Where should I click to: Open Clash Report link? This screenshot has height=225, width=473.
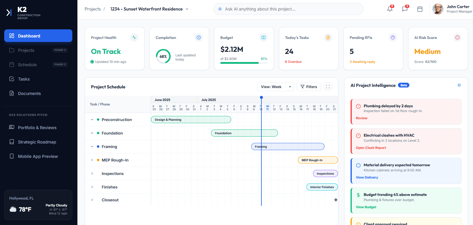tap(371, 148)
